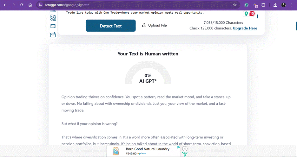Click the ₹949.00 prime price
This screenshot has height=157, width=297.
coord(135,154)
